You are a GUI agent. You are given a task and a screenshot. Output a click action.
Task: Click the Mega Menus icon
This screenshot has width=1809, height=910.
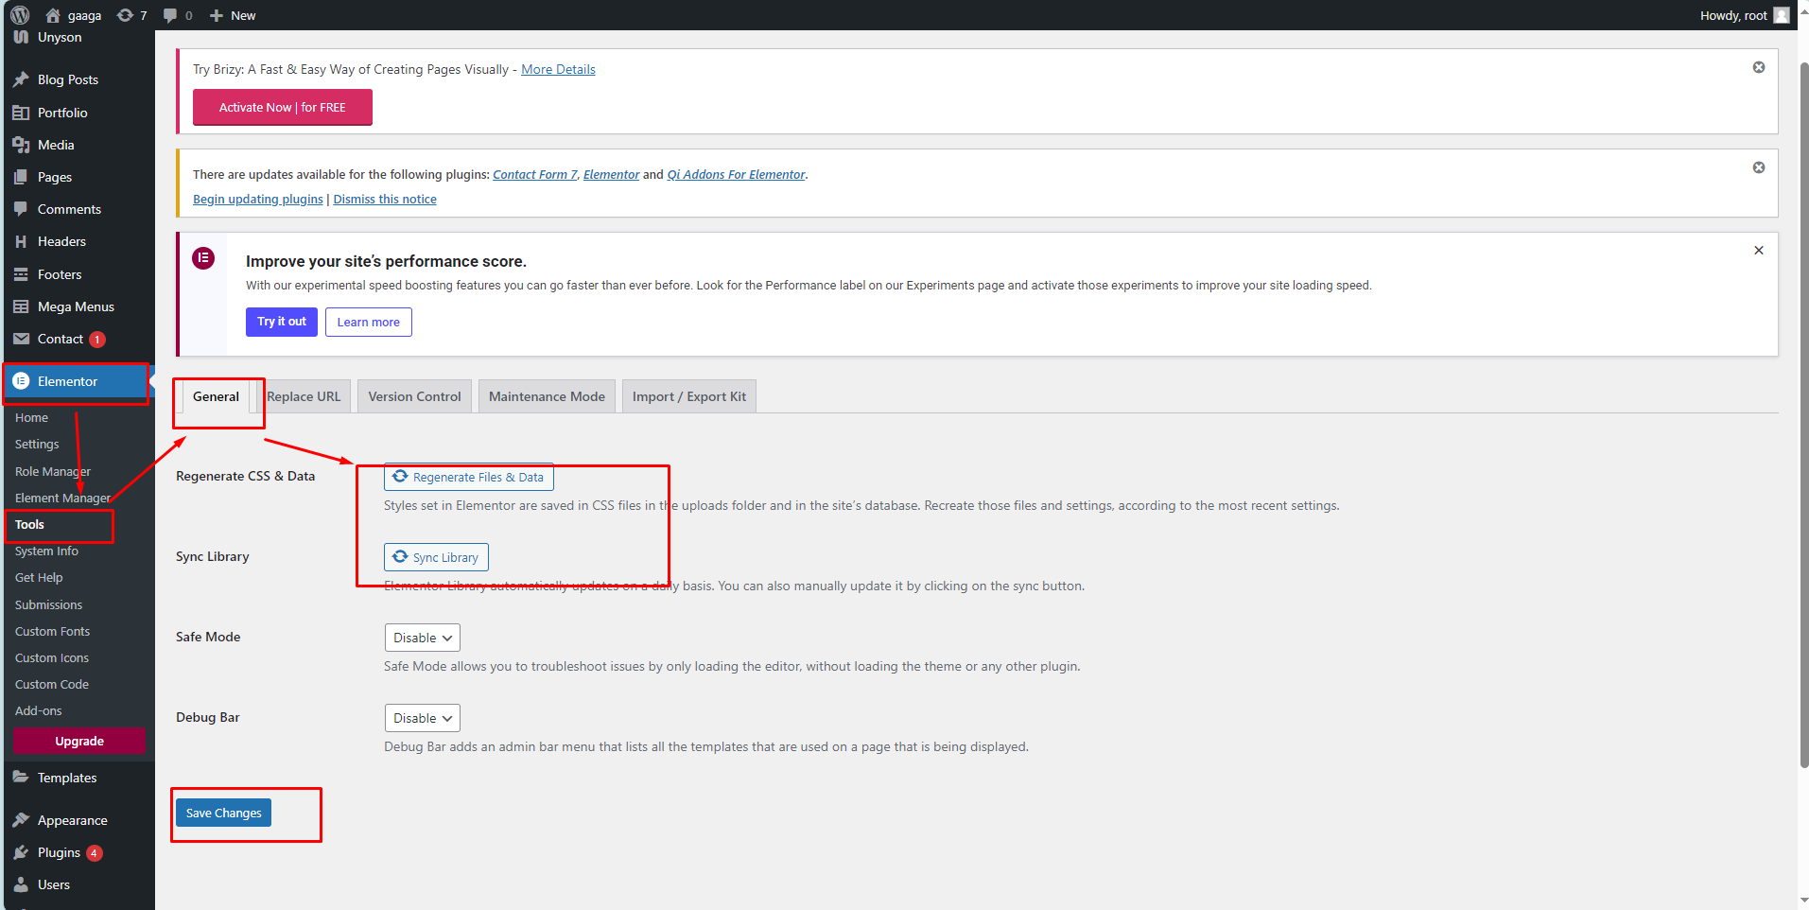21,306
